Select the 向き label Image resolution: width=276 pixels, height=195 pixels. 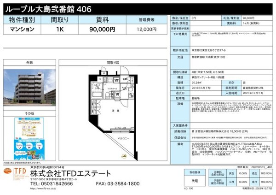[231, 83]
